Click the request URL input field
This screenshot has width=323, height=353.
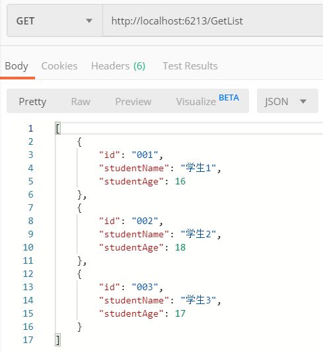(213, 21)
